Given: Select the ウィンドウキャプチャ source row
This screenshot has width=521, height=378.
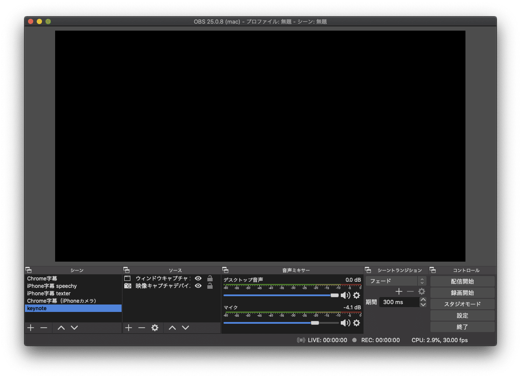Looking at the screenshot, I should pyautogui.click(x=171, y=279).
